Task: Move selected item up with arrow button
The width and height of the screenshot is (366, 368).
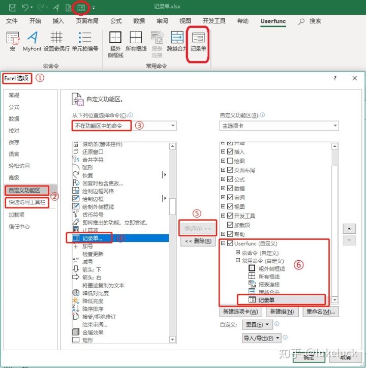Action: point(349,229)
